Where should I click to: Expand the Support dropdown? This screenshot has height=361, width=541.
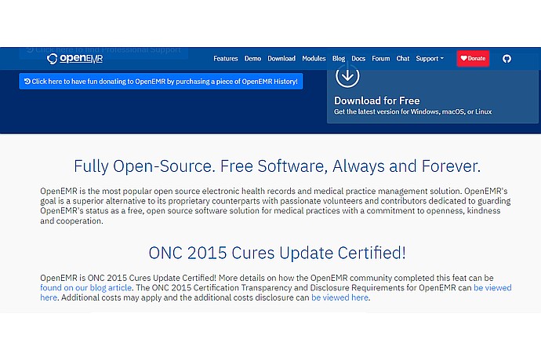[430, 59]
